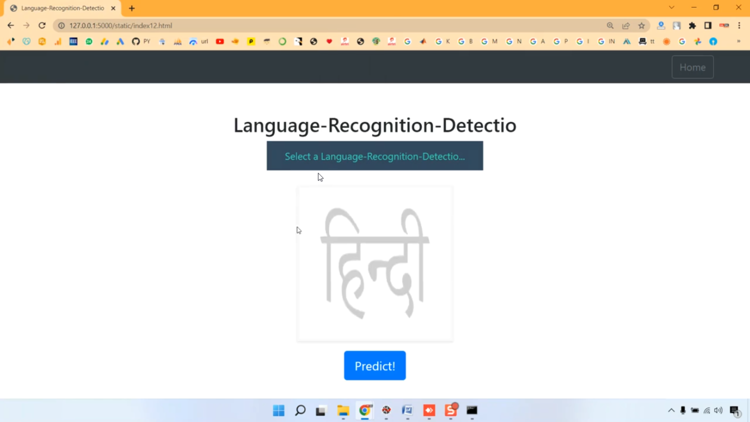The width and height of the screenshot is (750, 422).
Task: Open the Google Photos pinwheel bookmark
Action: point(698,41)
